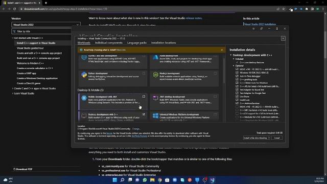
Task: Click the Universal Windows Platform development icon
Action: coord(155,116)
